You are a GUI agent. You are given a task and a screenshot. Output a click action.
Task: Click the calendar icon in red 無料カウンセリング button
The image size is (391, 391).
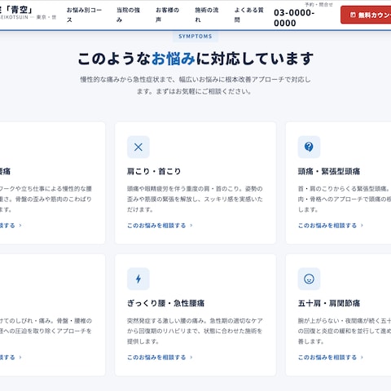(x=353, y=15)
